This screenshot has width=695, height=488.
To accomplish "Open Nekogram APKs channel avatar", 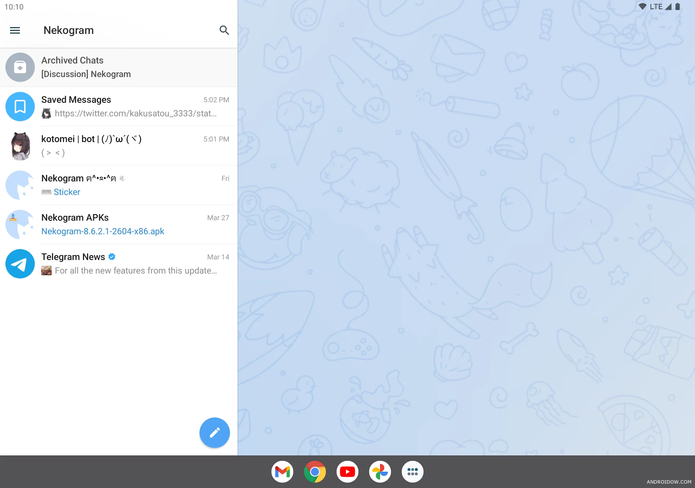I will click(x=20, y=224).
